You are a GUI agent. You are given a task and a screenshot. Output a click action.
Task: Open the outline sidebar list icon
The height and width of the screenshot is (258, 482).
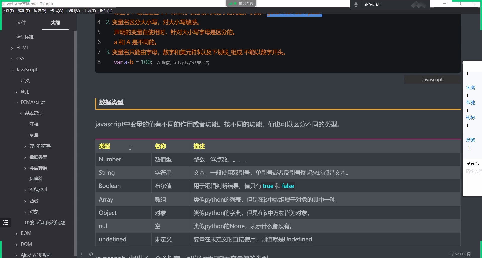pos(6,222)
